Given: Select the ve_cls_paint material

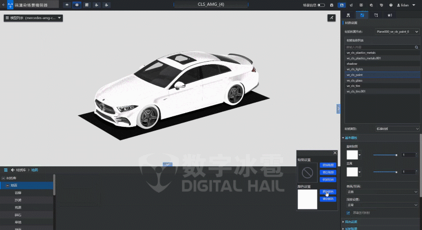Looking at the screenshot, I should (382, 75).
